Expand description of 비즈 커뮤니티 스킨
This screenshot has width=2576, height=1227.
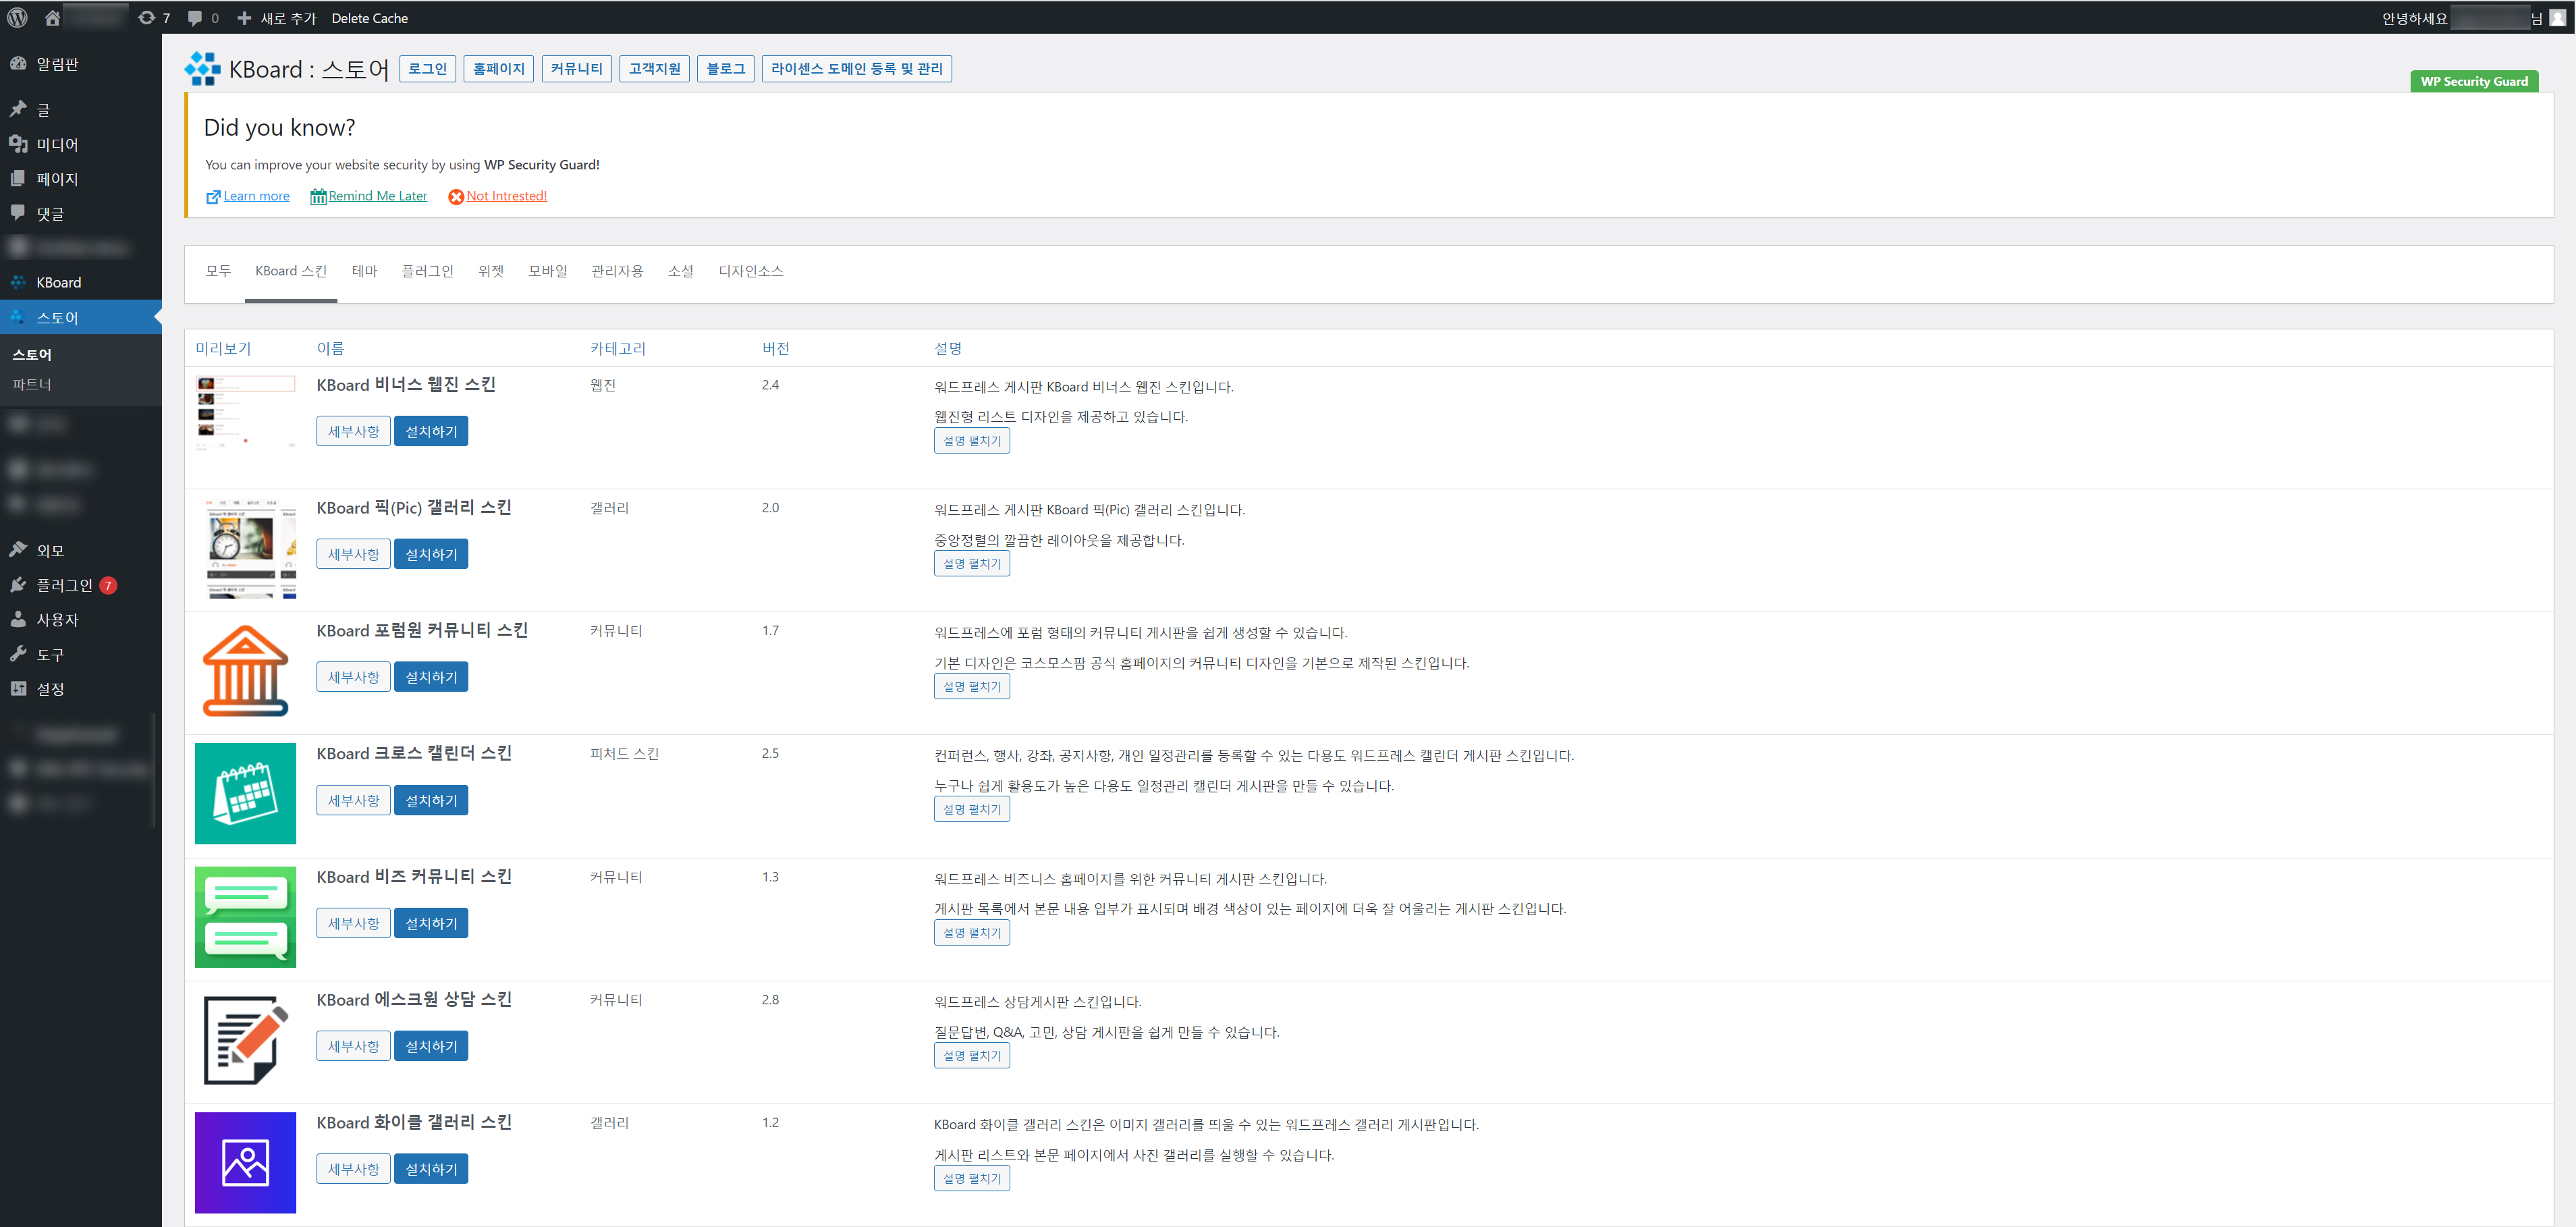(x=971, y=933)
